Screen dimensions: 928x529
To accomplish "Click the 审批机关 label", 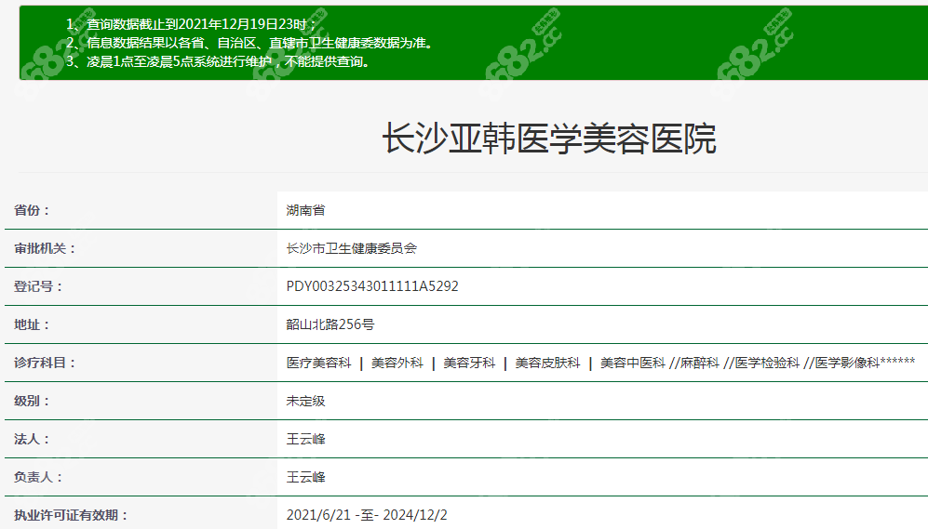I will pos(45,248).
